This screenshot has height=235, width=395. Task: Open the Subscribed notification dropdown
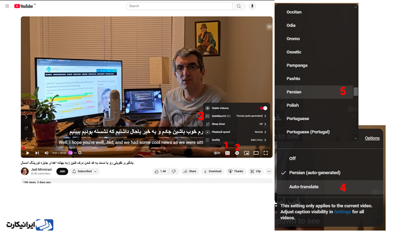coord(84,171)
